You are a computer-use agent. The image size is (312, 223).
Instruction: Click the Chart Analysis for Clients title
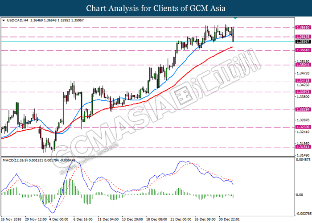click(x=156, y=8)
